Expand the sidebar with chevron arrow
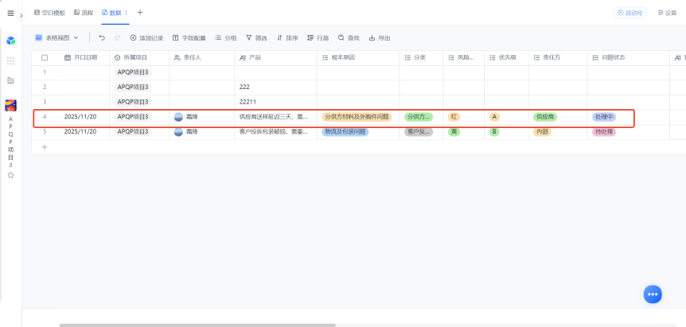Screen dimensions: 686x327 [x=21, y=15]
